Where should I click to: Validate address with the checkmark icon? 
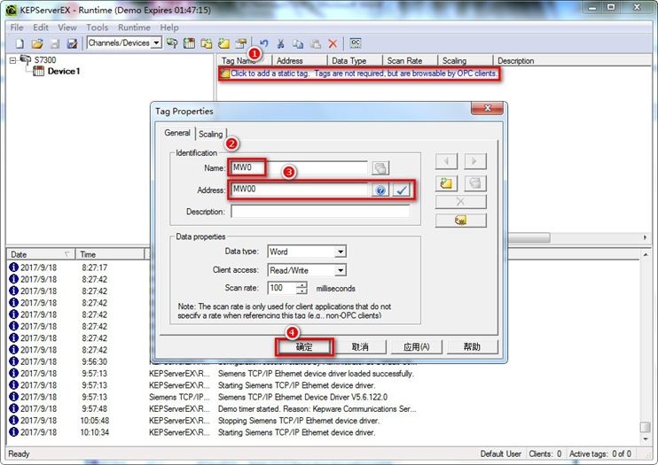401,190
